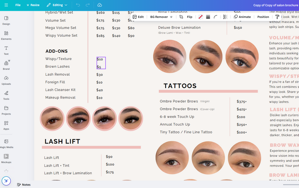Open the border weight lines icon
This screenshot has width=299, height=188.
pos(208,17)
